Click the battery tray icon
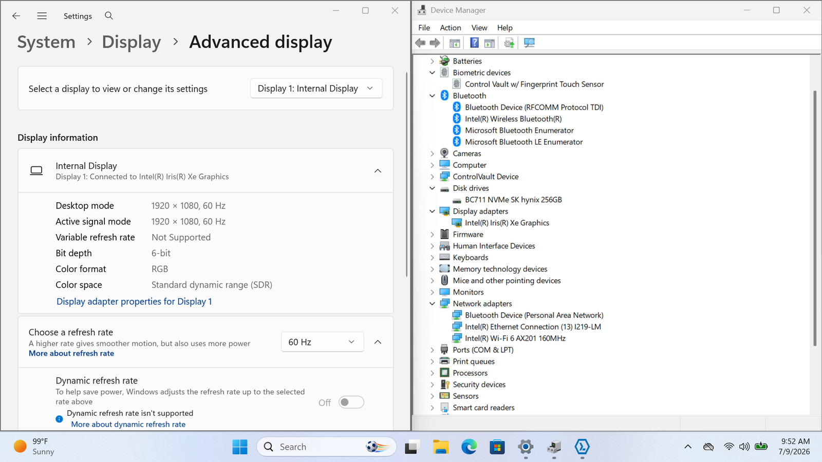Screen dimensions: 822x462 click(761, 447)
